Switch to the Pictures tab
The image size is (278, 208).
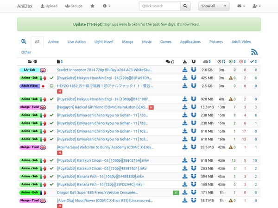(216, 42)
